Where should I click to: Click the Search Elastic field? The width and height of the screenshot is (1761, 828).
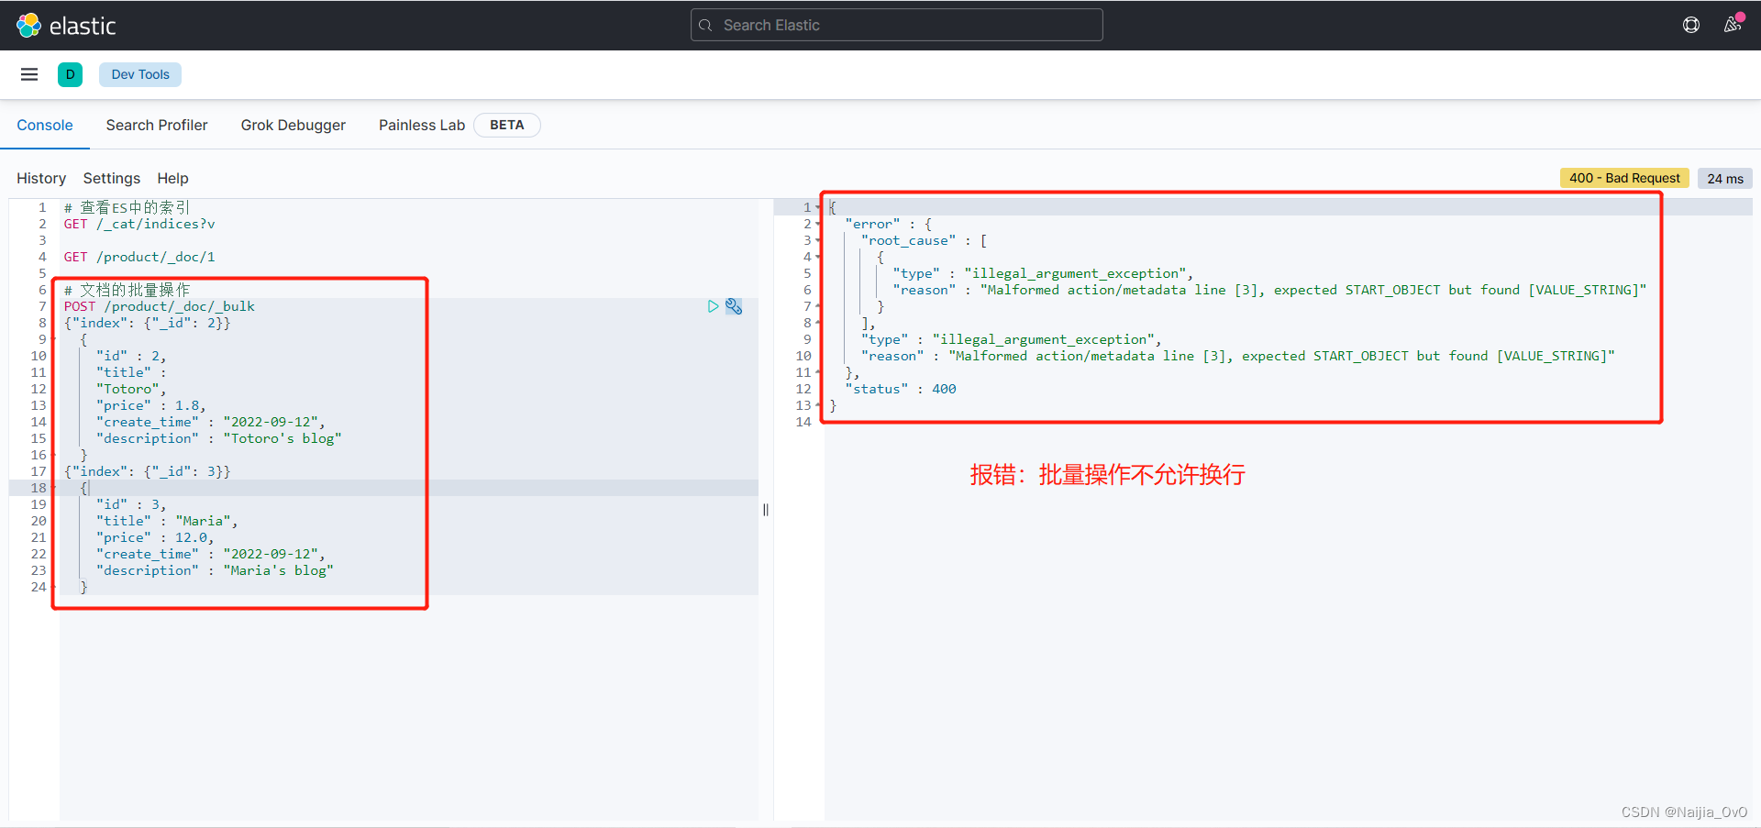coord(896,25)
